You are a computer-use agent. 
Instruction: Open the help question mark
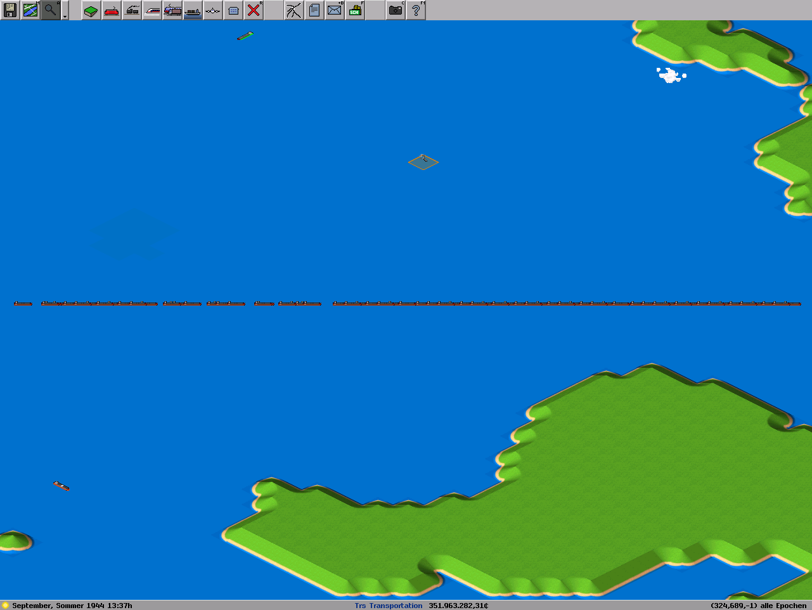416,10
